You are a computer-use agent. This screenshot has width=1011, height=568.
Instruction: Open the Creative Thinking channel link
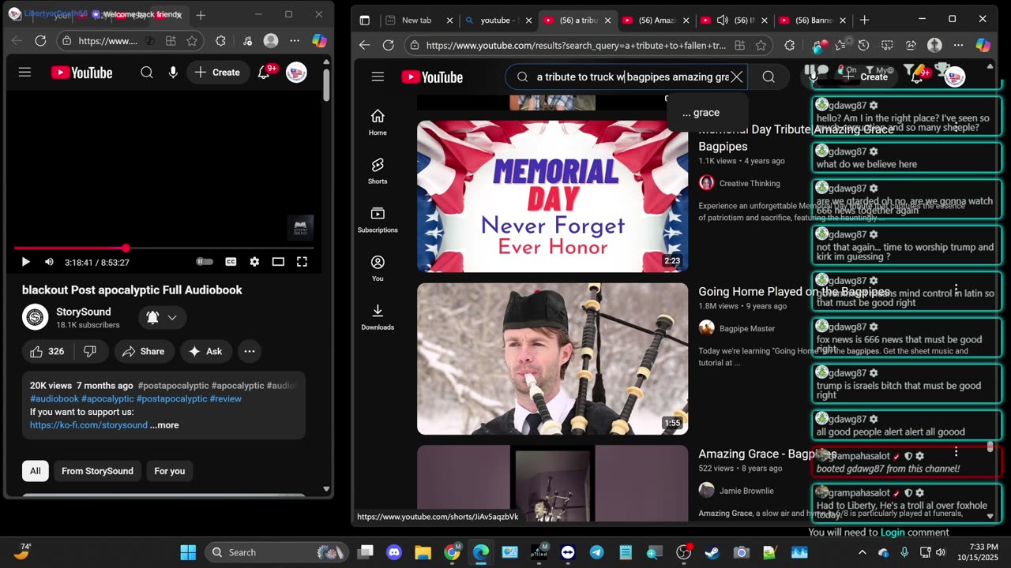(x=750, y=183)
